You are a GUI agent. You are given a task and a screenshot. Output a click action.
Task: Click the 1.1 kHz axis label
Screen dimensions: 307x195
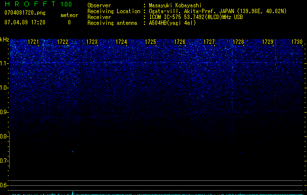pos(4,63)
